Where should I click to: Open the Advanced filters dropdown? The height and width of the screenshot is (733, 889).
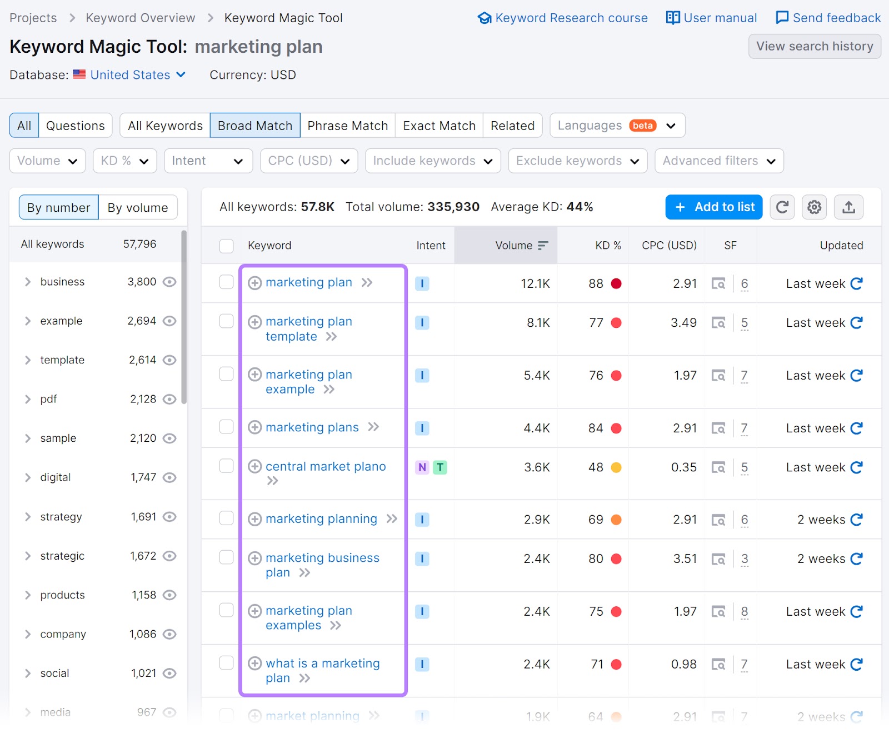(x=718, y=161)
